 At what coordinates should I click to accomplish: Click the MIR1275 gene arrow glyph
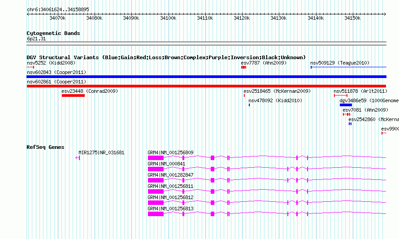(x=78, y=158)
